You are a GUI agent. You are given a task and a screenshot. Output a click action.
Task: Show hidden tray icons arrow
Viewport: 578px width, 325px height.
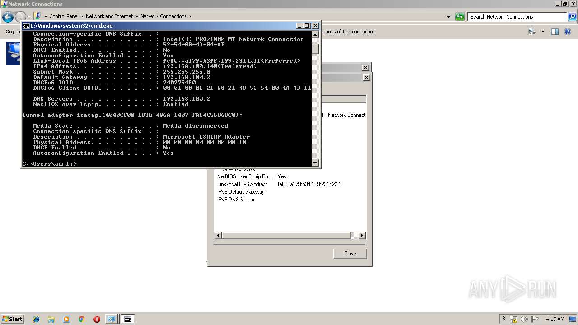pos(503,319)
